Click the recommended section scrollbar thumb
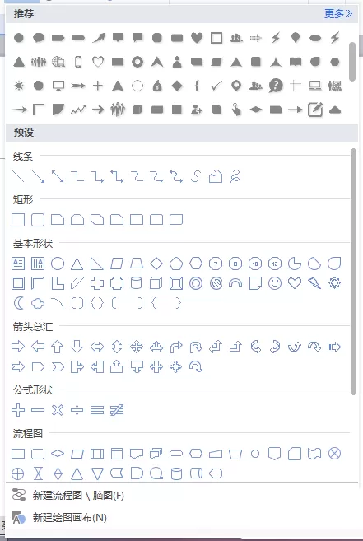Screen dimensions: 363x541 pos(352,62)
